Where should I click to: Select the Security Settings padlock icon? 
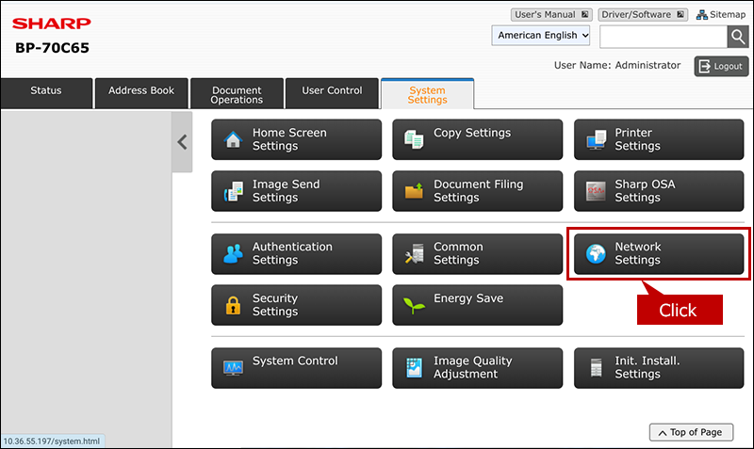click(x=233, y=305)
